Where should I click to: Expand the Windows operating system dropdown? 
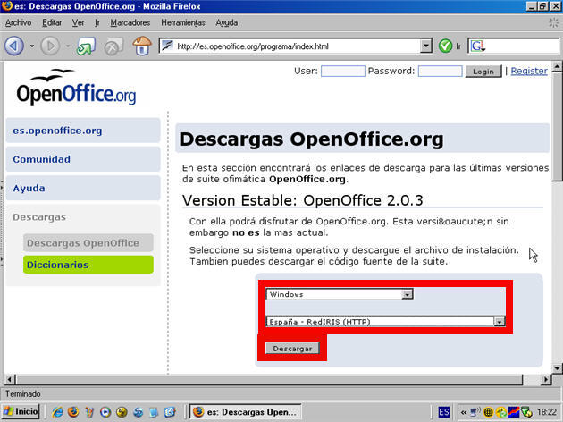tap(408, 293)
